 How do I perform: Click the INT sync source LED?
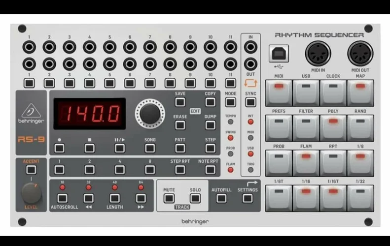coord(250,122)
